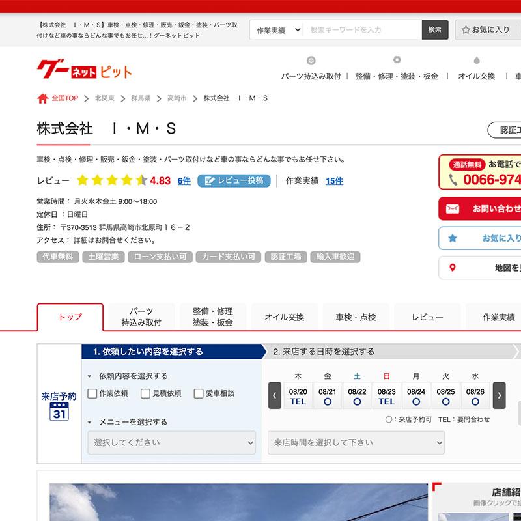Click the star icon in top お気に入り button
Image resolution: width=521 pixels, height=521 pixels.
pos(466,30)
